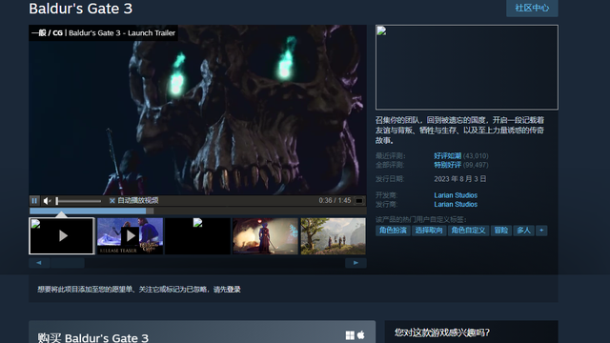Toggle the 自动播放视频 autoplay option
This screenshot has height=343, width=610.
[x=133, y=201]
